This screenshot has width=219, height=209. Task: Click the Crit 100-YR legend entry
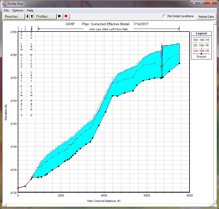tap(201, 51)
